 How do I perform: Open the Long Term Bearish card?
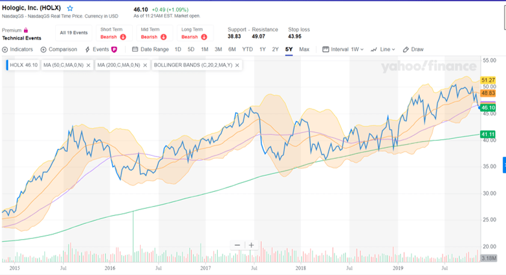(x=195, y=33)
